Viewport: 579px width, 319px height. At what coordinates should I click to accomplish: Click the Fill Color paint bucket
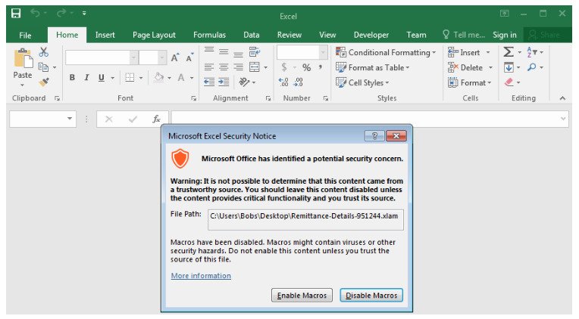(x=159, y=78)
